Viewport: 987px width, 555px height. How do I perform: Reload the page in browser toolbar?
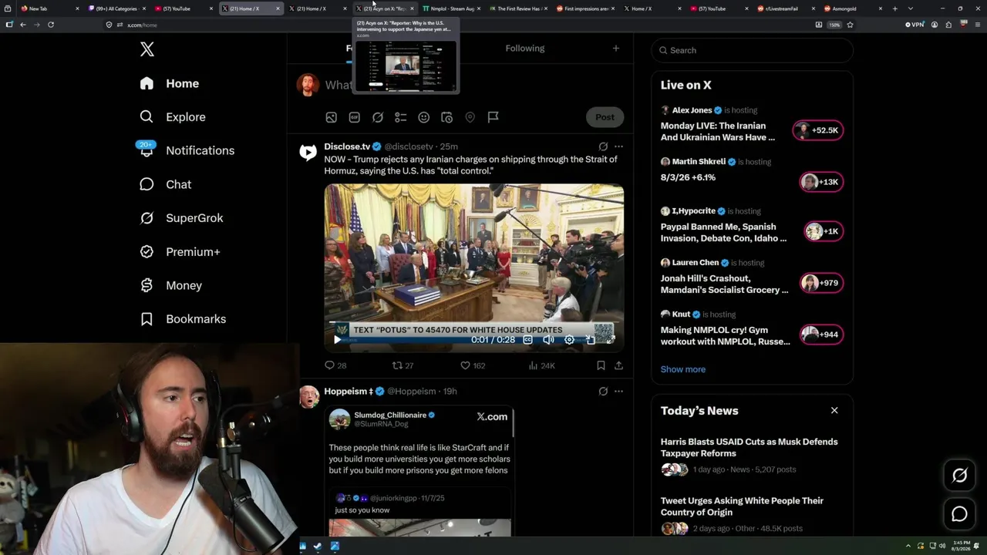pos(51,25)
